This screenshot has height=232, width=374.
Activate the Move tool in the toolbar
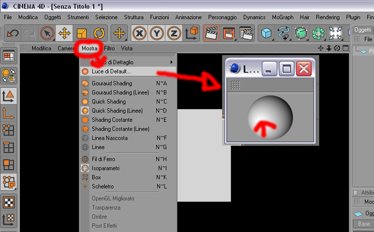(x=64, y=33)
